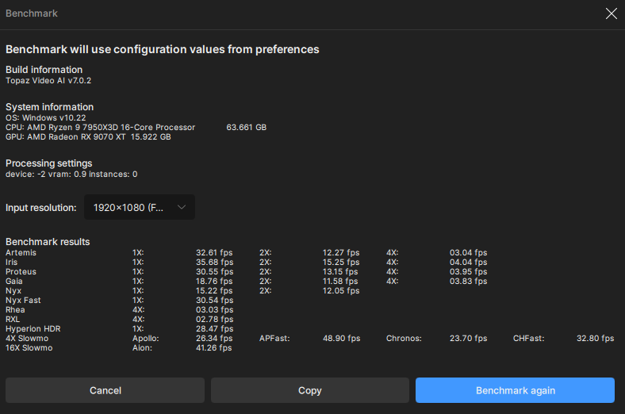The width and height of the screenshot is (625, 414).
Task: Select the CHFast 32.80 fps result value
Action: pyautogui.click(x=595, y=339)
